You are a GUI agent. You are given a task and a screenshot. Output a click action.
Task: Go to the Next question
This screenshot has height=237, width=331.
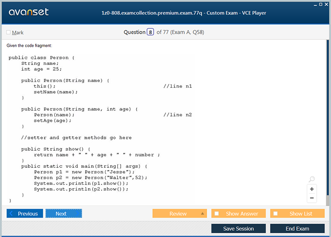[x=63, y=214]
